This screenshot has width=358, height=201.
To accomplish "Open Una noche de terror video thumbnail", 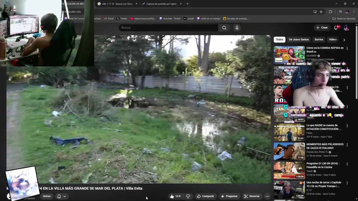I will [289, 189].
